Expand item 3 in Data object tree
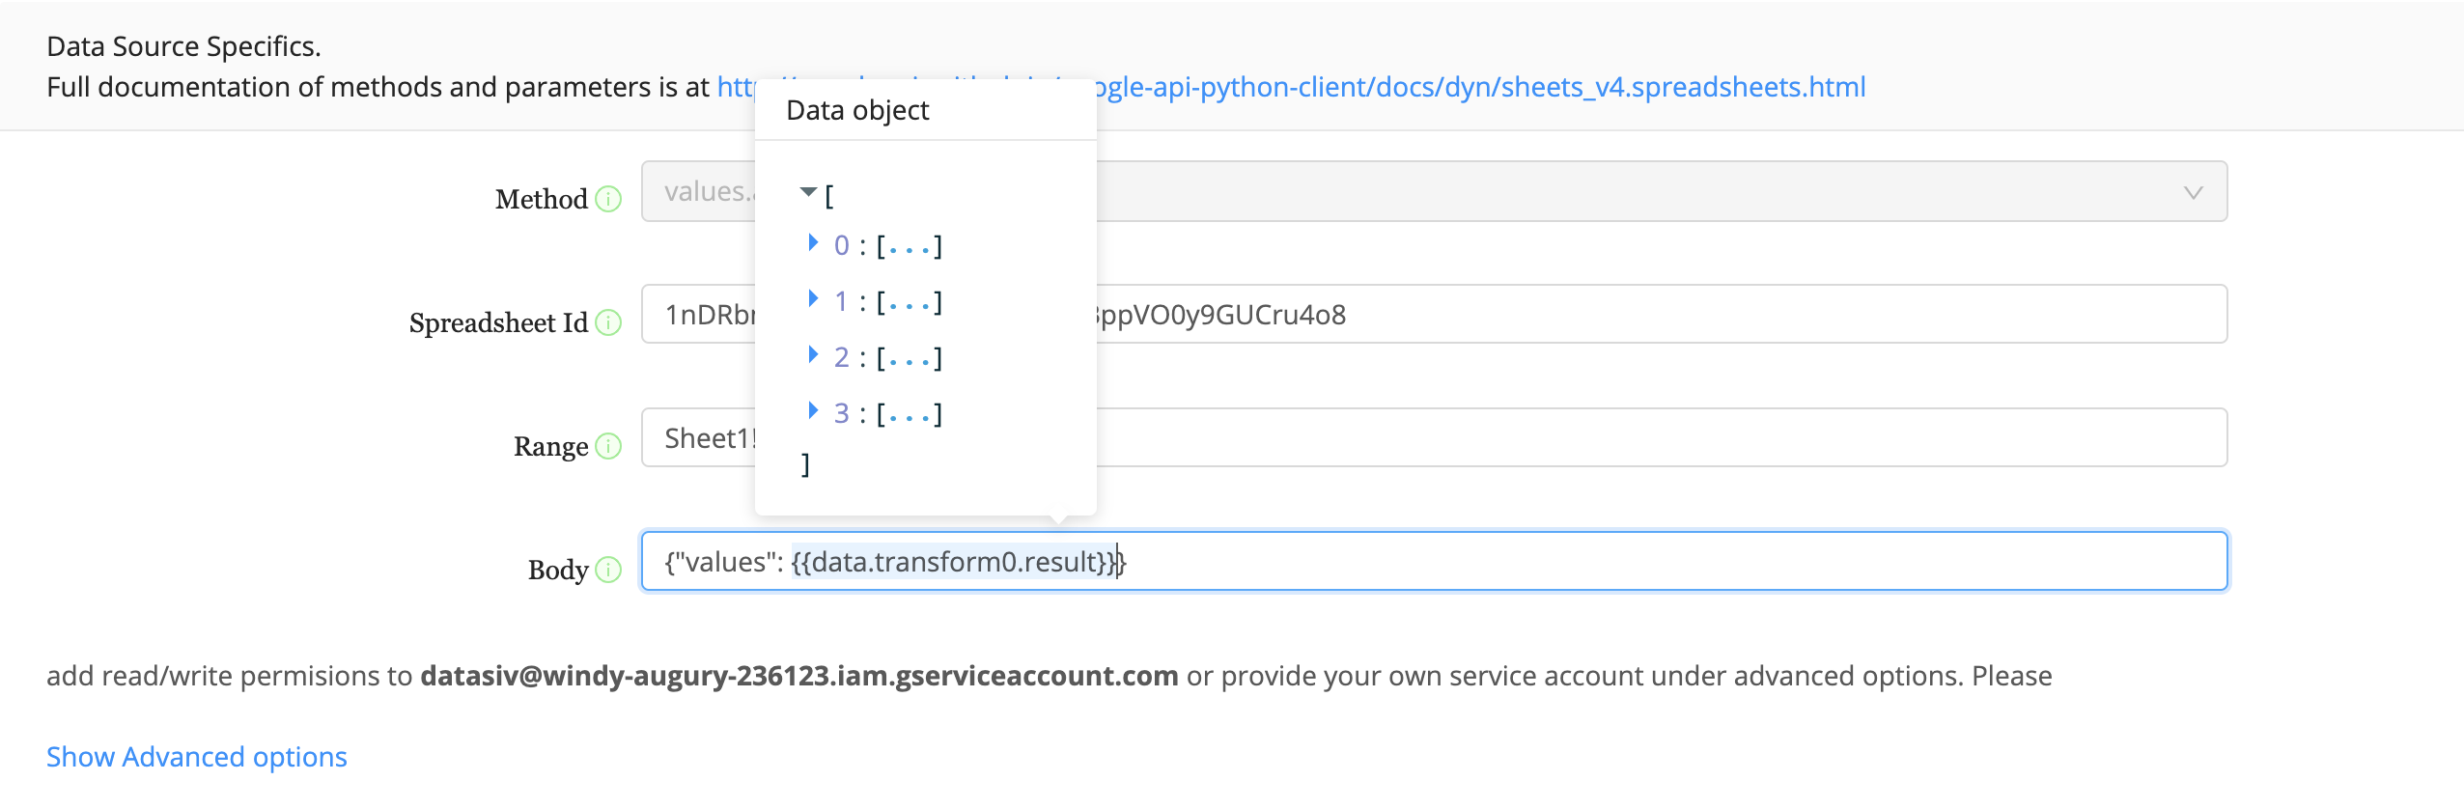The height and width of the screenshot is (809, 2464). pos(813,410)
